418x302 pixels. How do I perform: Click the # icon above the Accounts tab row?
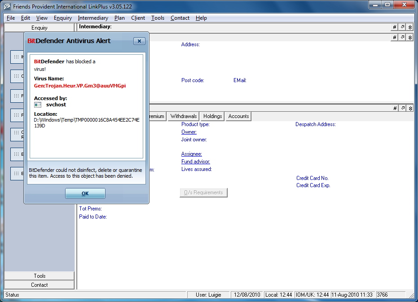tap(395, 108)
